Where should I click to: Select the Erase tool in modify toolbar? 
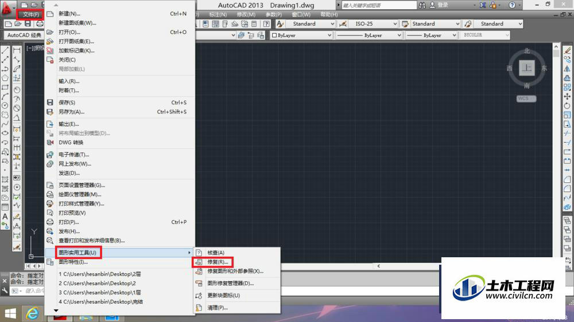pos(567,50)
